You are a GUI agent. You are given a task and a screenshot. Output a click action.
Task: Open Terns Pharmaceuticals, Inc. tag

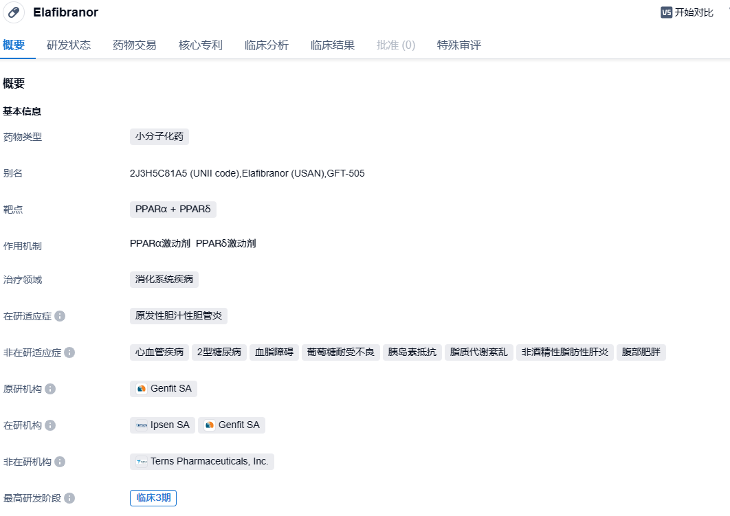[202, 462]
